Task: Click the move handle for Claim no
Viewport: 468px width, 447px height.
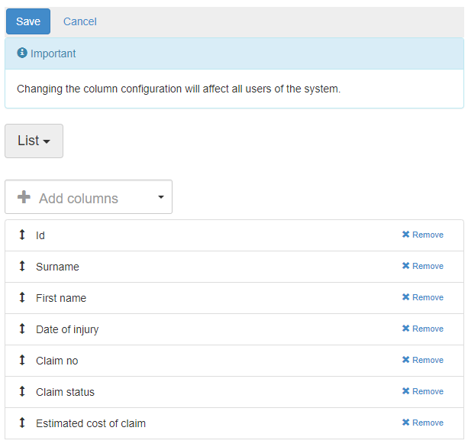Action: coord(22,360)
